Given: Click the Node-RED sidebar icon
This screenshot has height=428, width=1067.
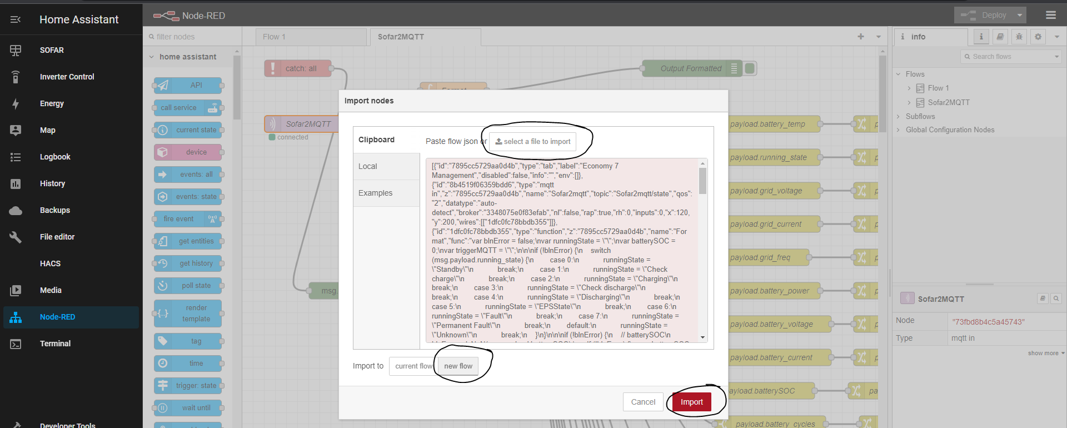Looking at the screenshot, I should click(16, 317).
